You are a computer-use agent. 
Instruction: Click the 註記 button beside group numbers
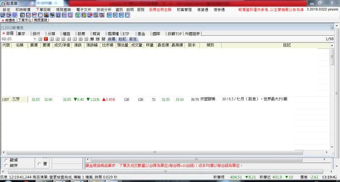pos(122,39)
